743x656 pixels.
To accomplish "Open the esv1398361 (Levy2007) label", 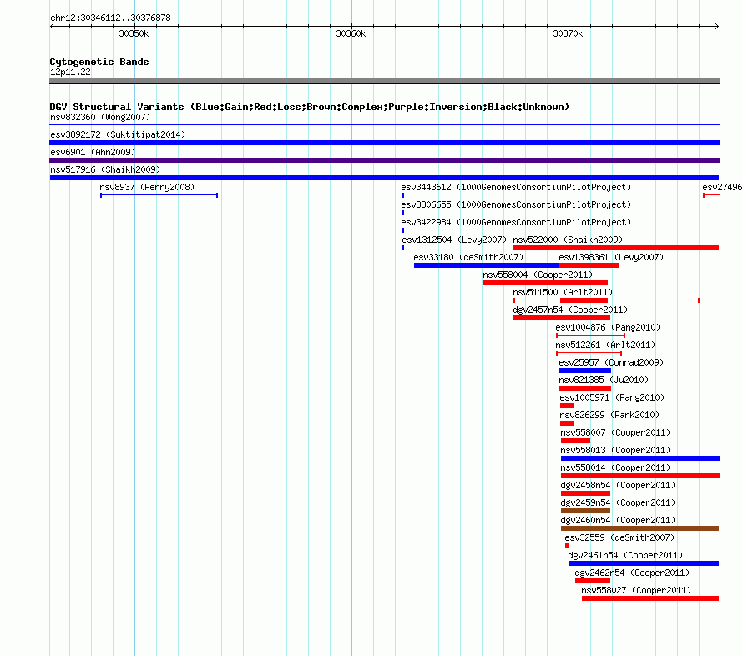I will tap(611, 257).
